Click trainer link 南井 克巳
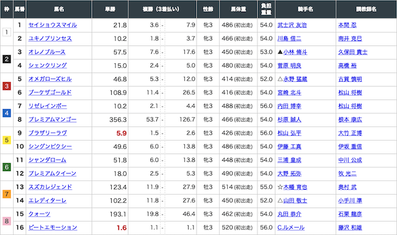 [350, 38]
